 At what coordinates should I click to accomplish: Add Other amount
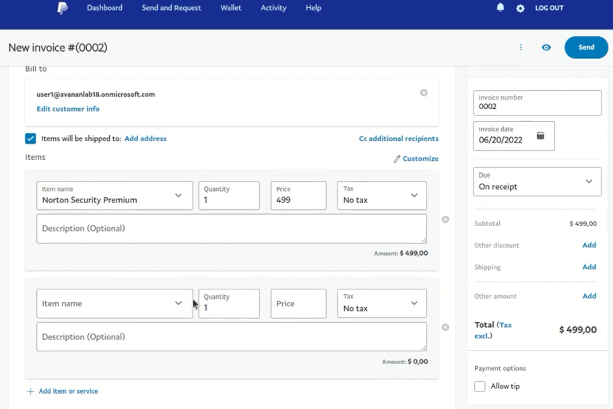[x=589, y=296]
